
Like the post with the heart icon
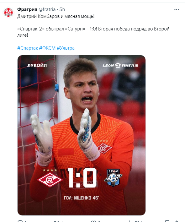[x=93, y=221]
